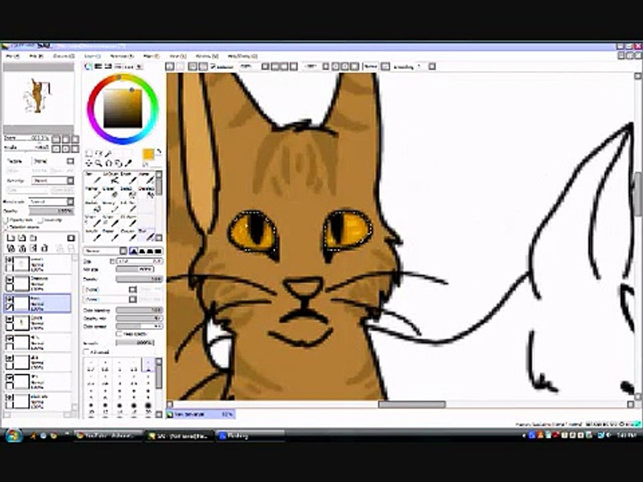Select the Magic Wand tool

pyautogui.click(x=109, y=154)
